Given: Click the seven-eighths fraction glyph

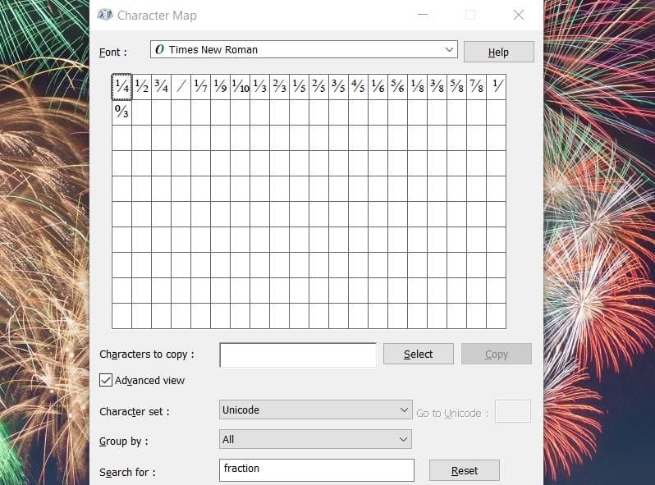Looking at the screenshot, I should (x=476, y=87).
